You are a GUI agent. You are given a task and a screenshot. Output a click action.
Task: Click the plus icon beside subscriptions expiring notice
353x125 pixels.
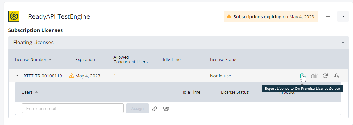[x=328, y=16]
